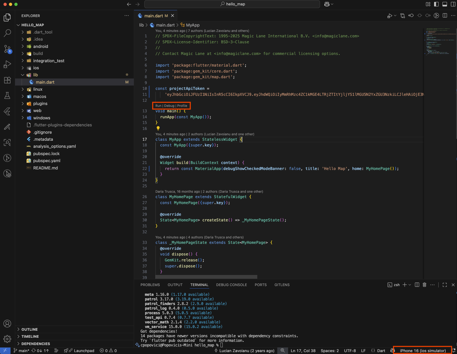Viewport: 457px width, 354px height.
Task: Maximize the terminal panel size
Action: click(445, 285)
